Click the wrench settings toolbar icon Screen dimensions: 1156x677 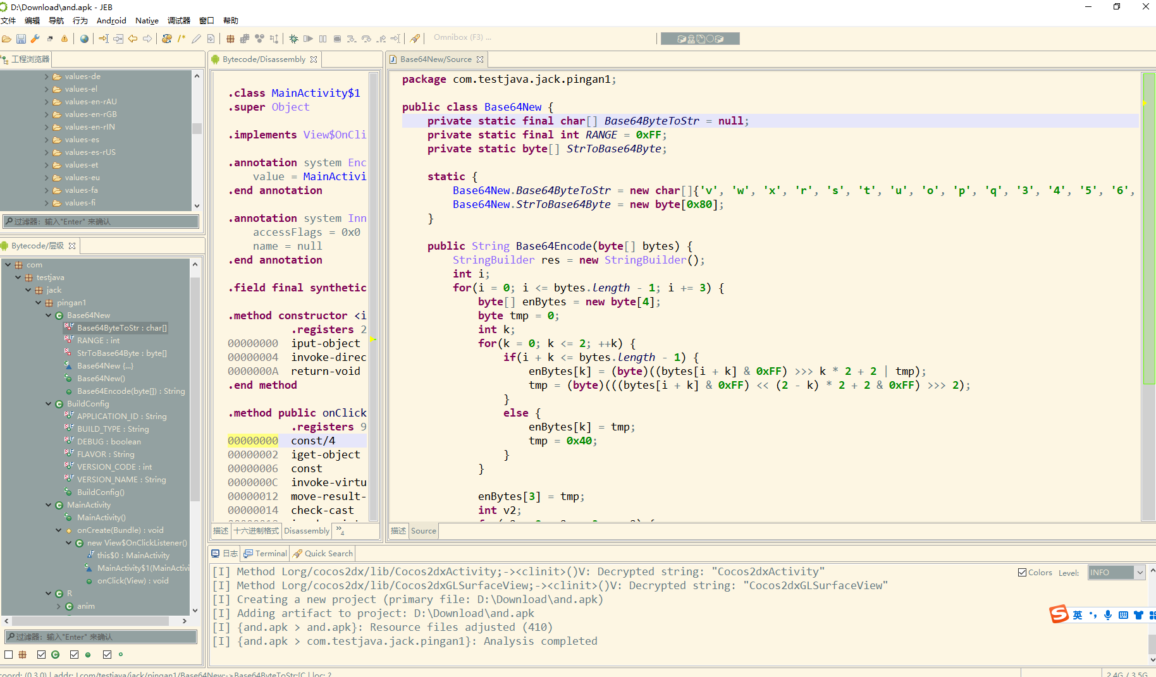(x=35, y=39)
